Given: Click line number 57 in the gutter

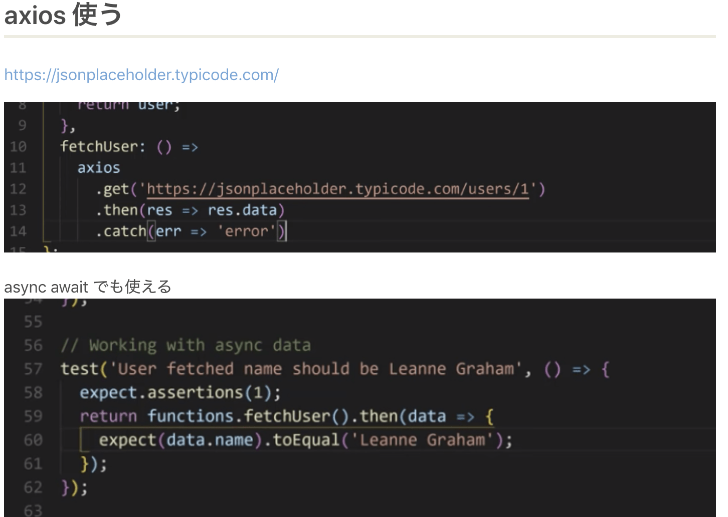Looking at the screenshot, I should point(33,369).
